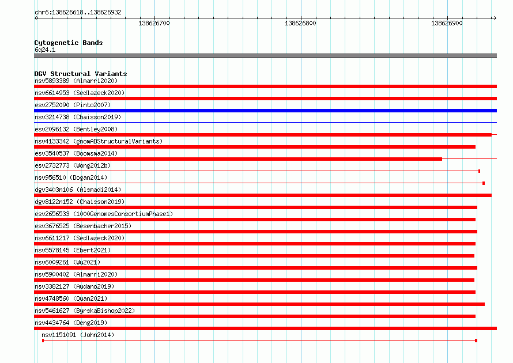The height and width of the screenshot is (363, 513).
Task: Click the 138626900 ruler position label
Action: 447,23
